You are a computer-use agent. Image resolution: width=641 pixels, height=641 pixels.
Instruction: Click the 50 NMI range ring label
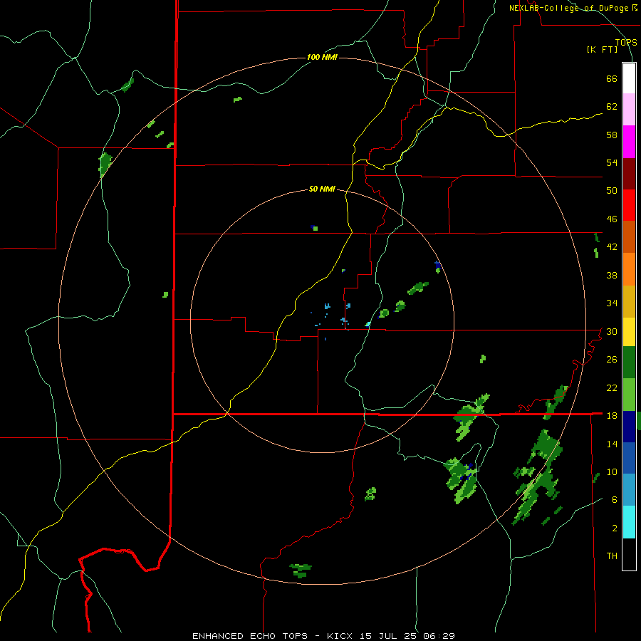click(x=322, y=189)
